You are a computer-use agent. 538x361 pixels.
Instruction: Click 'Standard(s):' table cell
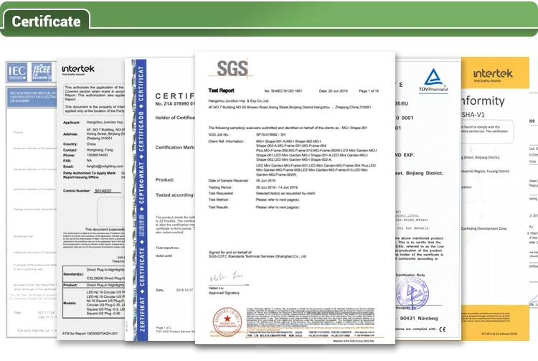(x=73, y=274)
